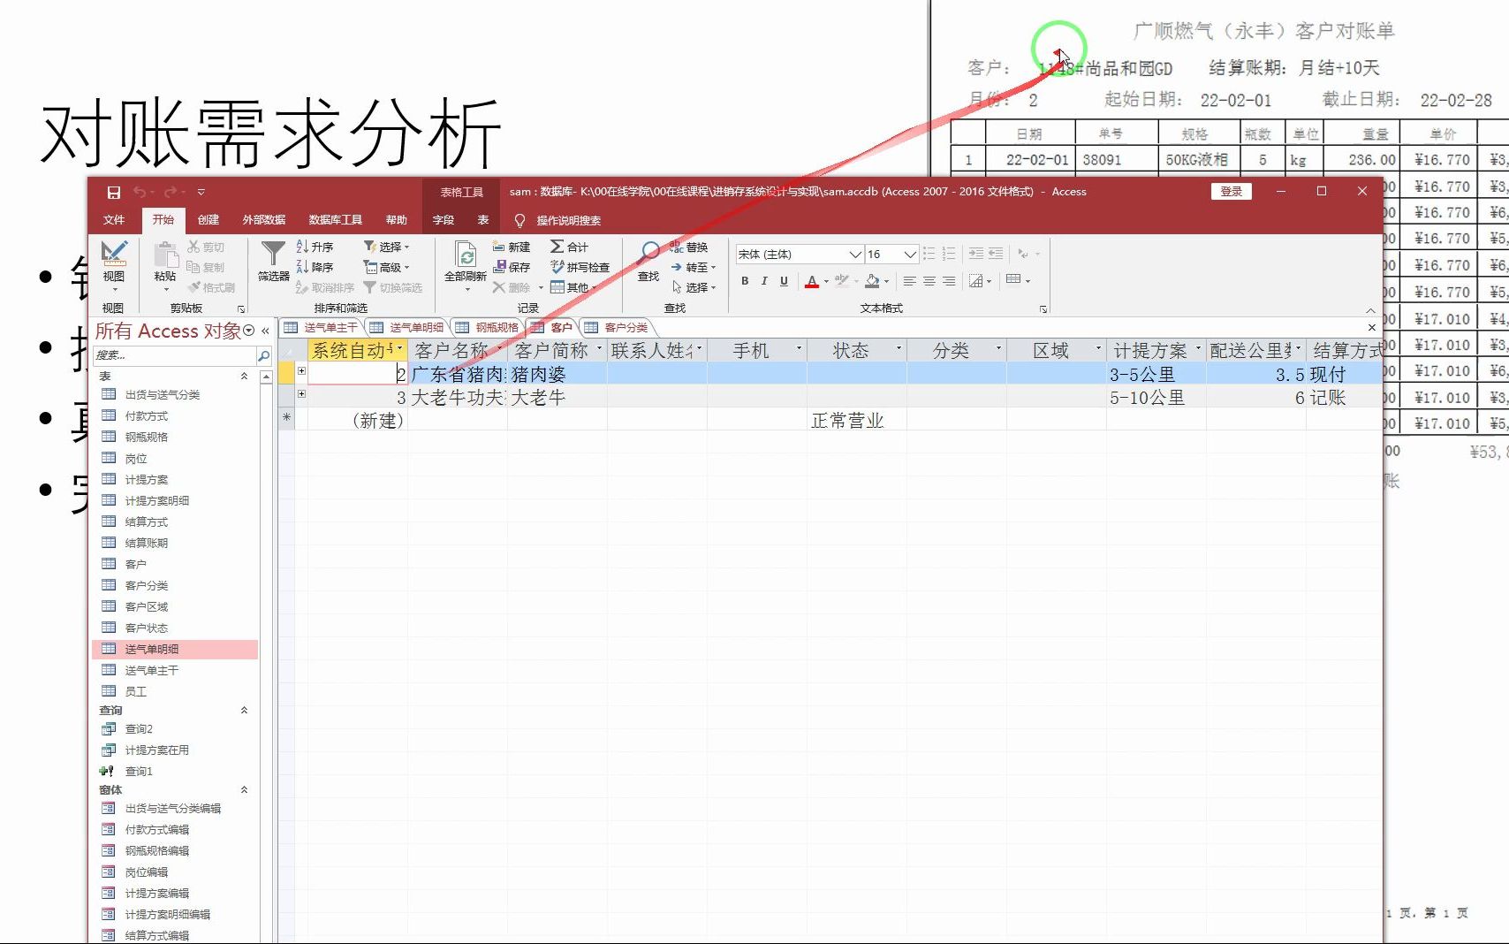Open the 其他 More records dropdown

pos(573,287)
